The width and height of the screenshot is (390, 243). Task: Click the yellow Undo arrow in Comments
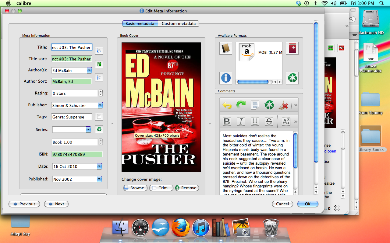point(227,105)
